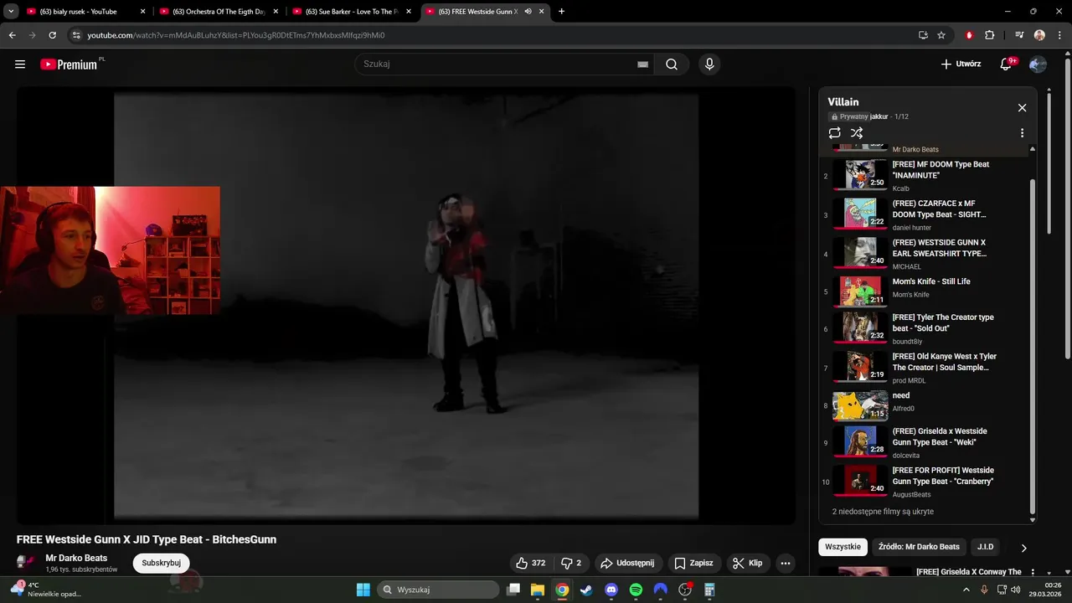Open a new browser tab

click(561, 12)
